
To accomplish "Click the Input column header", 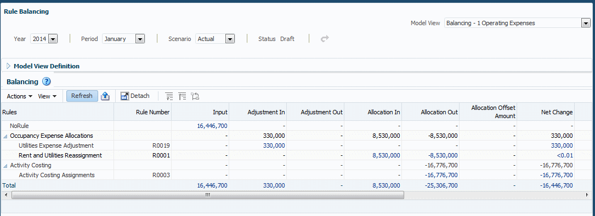I will coord(200,112).
